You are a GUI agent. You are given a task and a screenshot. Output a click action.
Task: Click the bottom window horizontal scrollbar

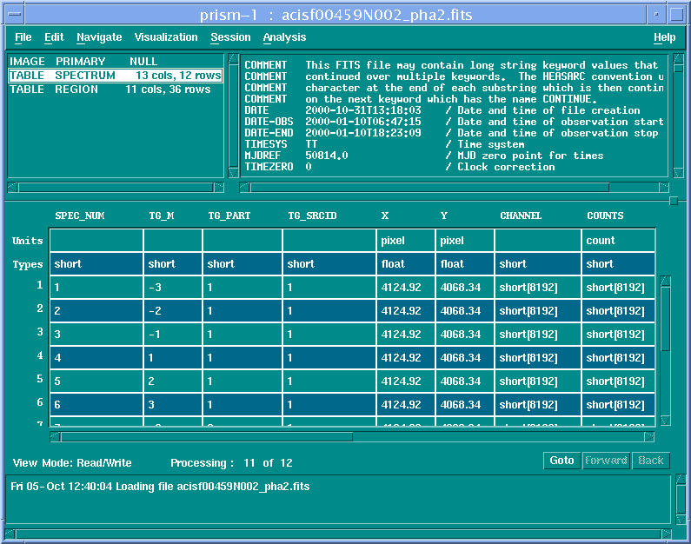tap(338, 534)
